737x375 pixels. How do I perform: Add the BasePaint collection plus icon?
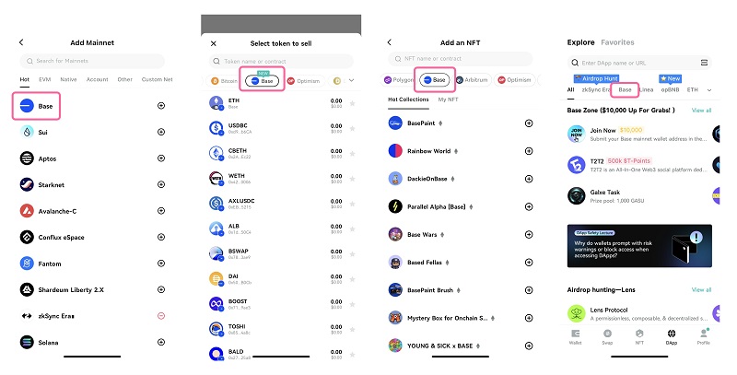(x=529, y=123)
